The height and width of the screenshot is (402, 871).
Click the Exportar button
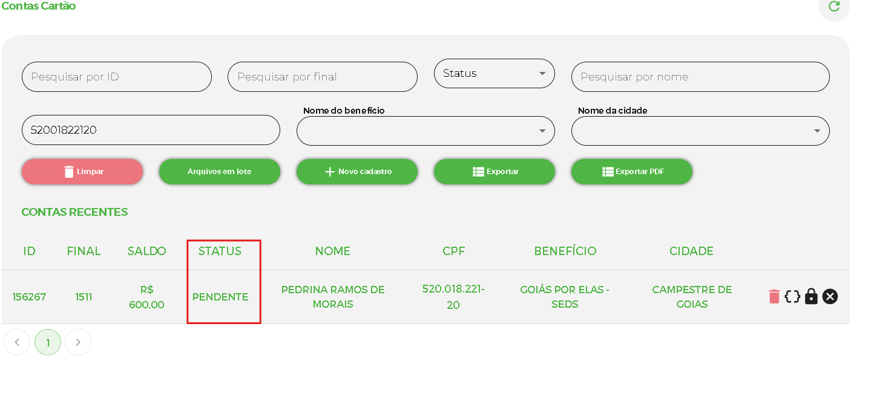(x=495, y=172)
